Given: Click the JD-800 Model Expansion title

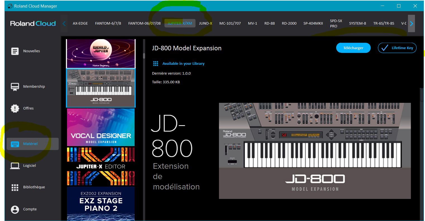Looking at the screenshot, I should pyautogui.click(x=187, y=48).
